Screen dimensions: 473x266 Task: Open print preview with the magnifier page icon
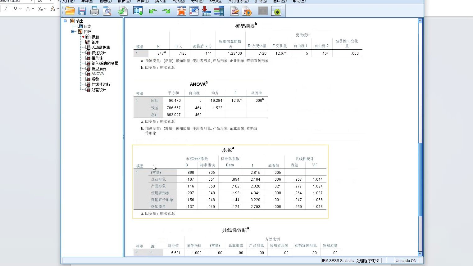[x=107, y=11]
